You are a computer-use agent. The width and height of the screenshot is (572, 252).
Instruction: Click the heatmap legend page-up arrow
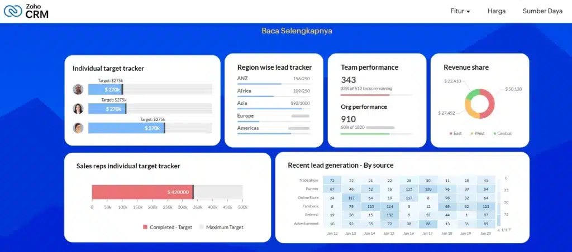499,230
